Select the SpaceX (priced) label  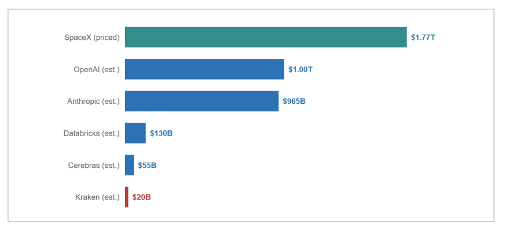click(x=92, y=37)
